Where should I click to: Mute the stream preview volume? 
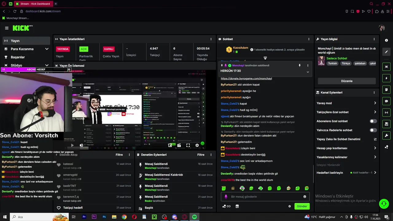coord(81,145)
